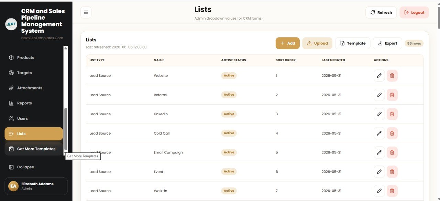This screenshot has height=201, width=440.
Task: Click the Email Campaign value cell
Action: tap(168, 152)
